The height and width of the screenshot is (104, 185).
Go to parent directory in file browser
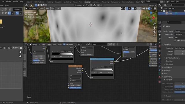pyautogui.click(x=2, y=10)
